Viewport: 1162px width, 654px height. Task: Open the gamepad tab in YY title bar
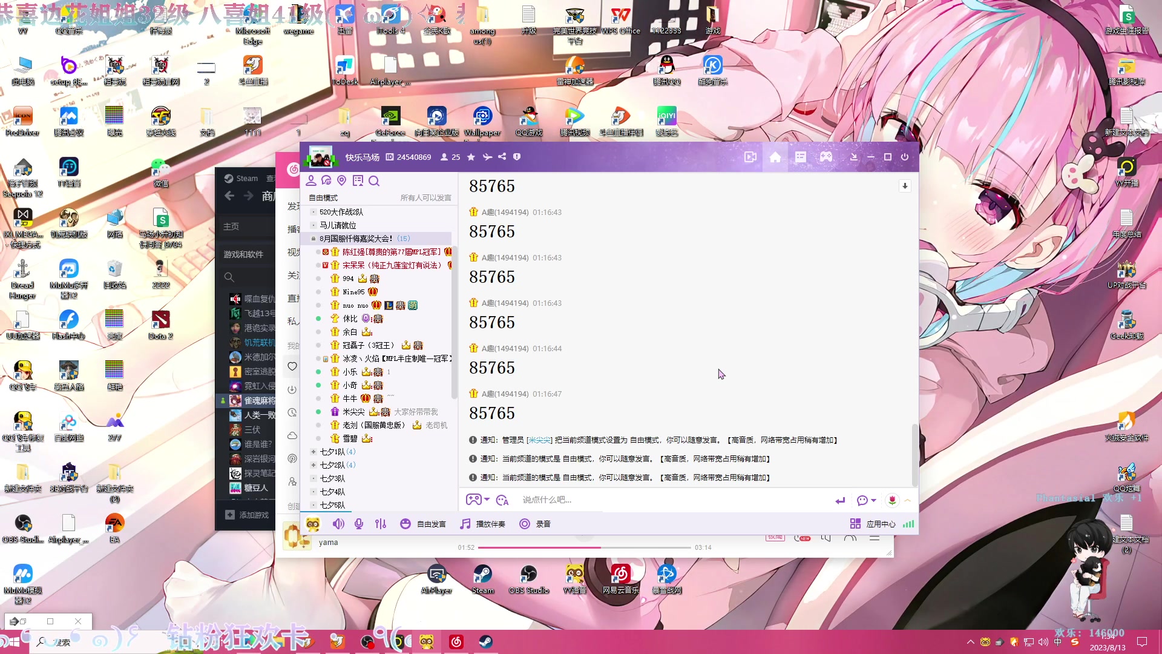pyautogui.click(x=826, y=157)
